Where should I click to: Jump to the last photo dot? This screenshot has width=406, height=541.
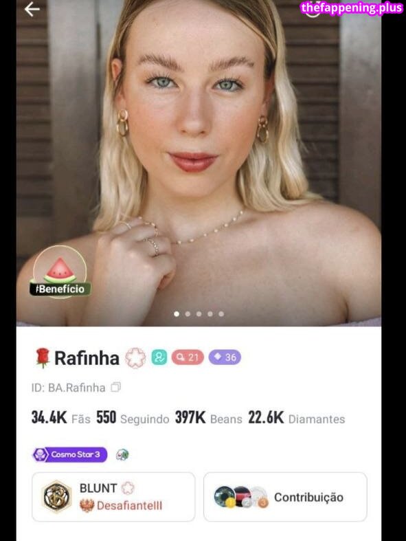point(221,313)
